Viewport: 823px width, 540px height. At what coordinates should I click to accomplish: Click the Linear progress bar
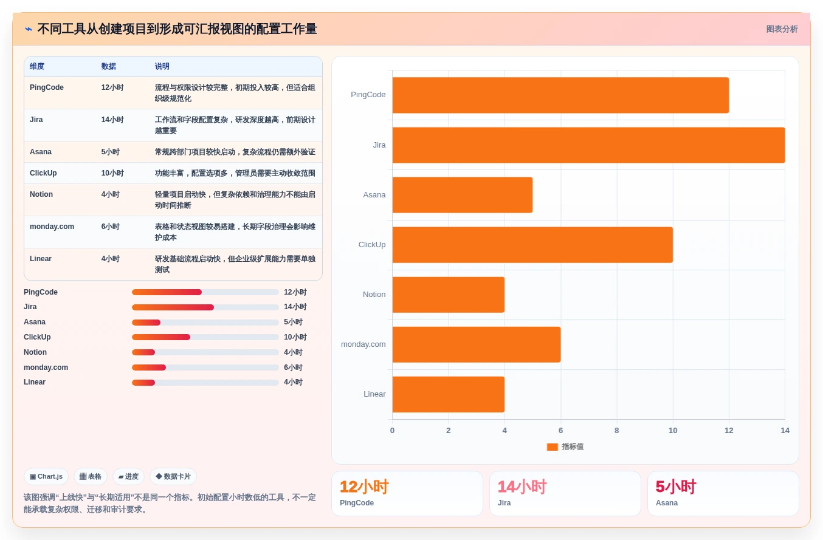205,383
